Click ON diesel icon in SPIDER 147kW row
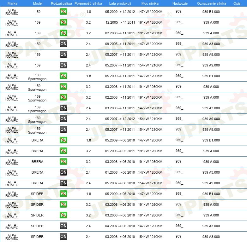Viewport: 247px width, 242px height. pos(63,226)
